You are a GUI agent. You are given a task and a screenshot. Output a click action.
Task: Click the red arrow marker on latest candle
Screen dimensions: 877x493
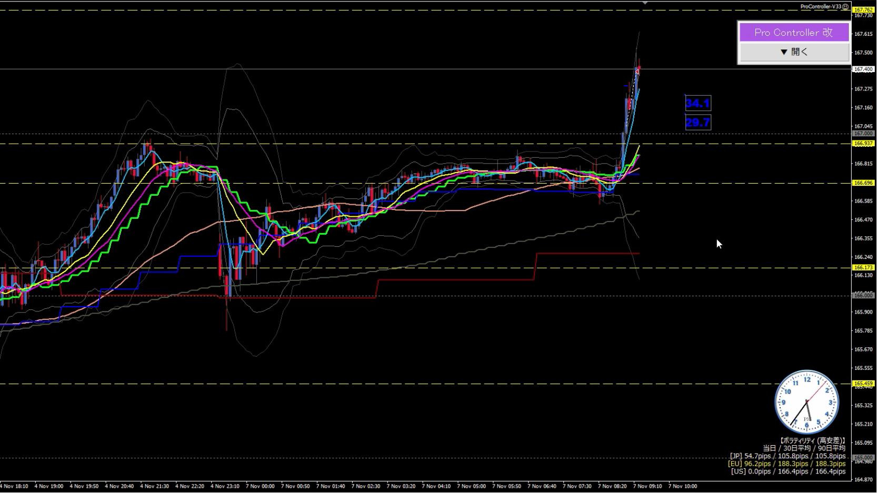pyautogui.click(x=637, y=72)
